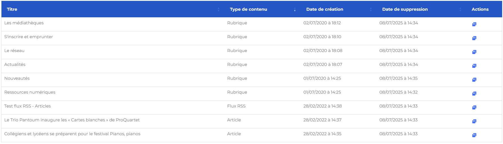
Task: Click the Actions column header
Action: coord(480,9)
